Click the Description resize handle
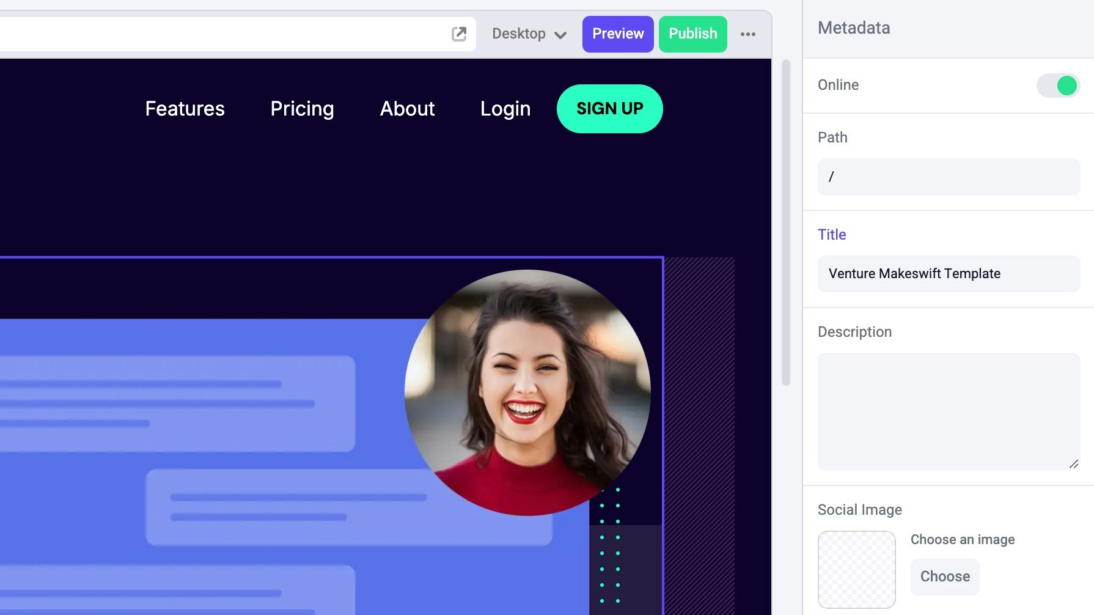The height and width of the screenshot is (615, 1094). click(1074, 464)
